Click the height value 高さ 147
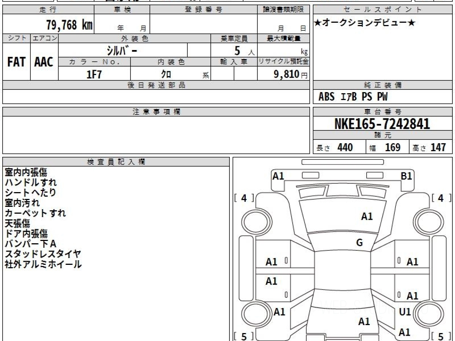Viewport: 455px width, 341px height. pos(429,147)
